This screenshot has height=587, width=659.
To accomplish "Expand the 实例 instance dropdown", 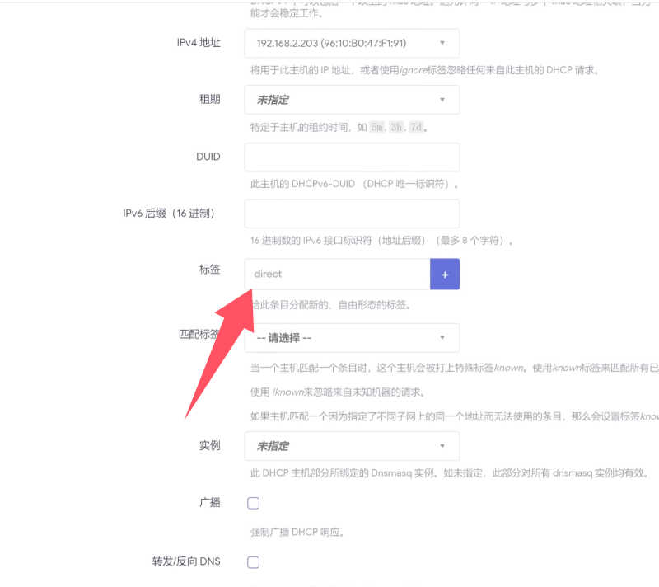I will click(x=352, y=446).
